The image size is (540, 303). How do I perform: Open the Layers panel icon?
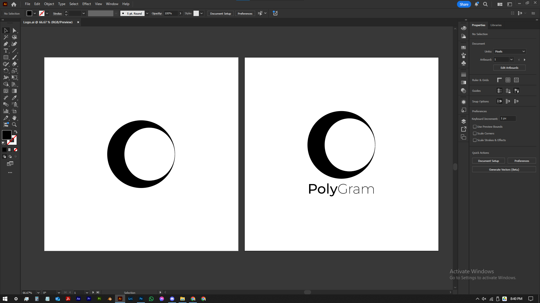point(463,121)
